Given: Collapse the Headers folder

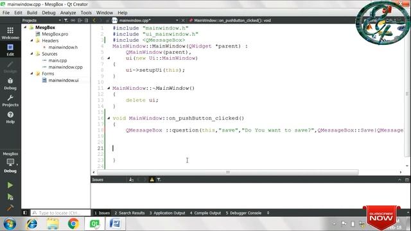Looking at the screenshot, I should (x=32, y=40).
